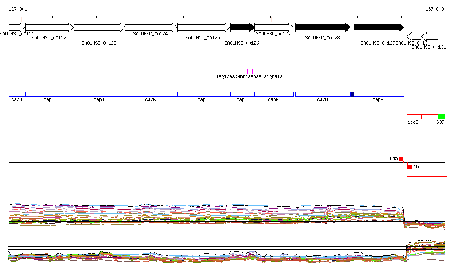Select the capK segment box
454x271 pixels.
coord(151,94)
